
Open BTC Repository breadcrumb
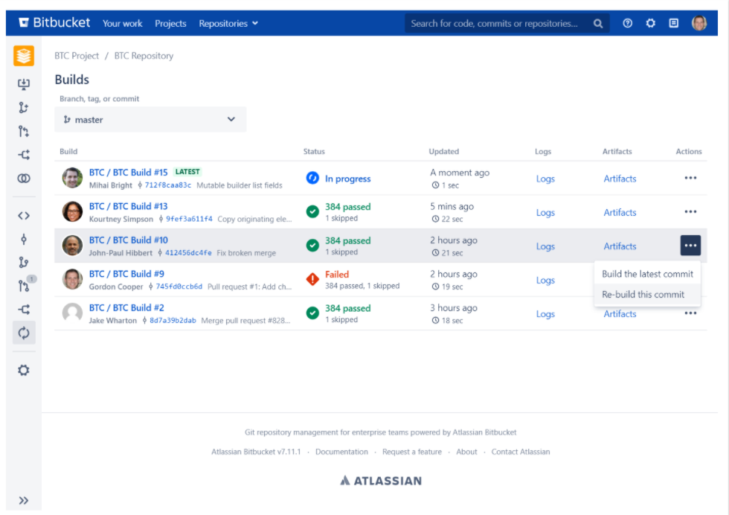click(144, 56)
